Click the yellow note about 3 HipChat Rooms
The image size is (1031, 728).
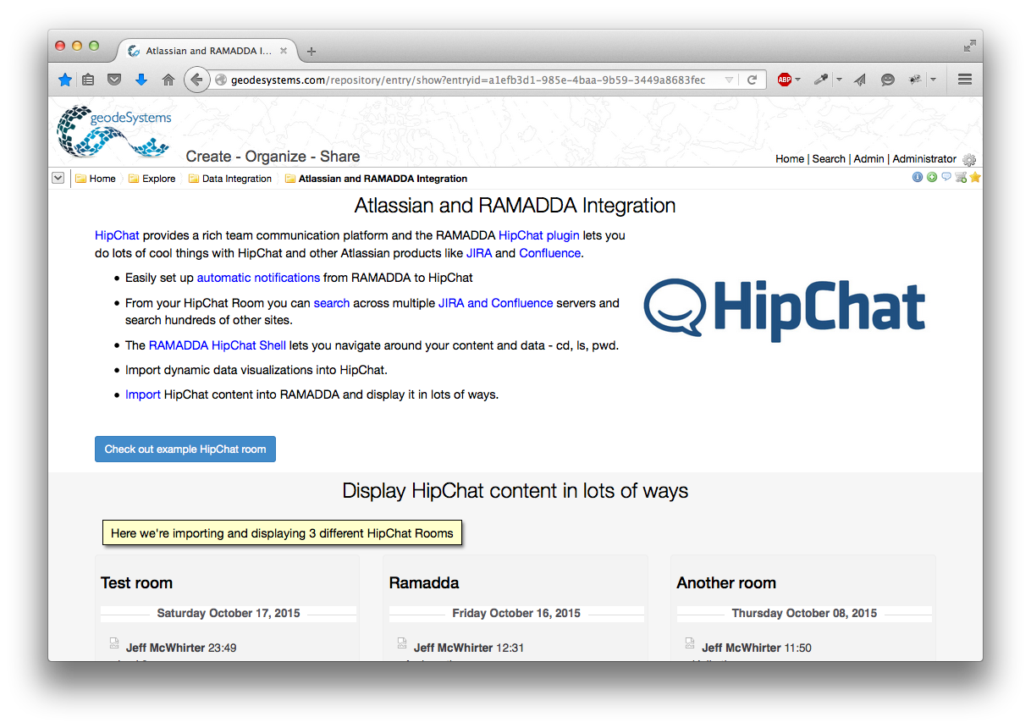pos(282,533)
